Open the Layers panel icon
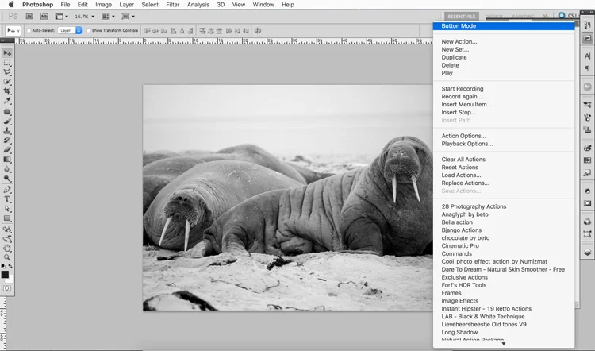The image size is (595, 351). 587,253
